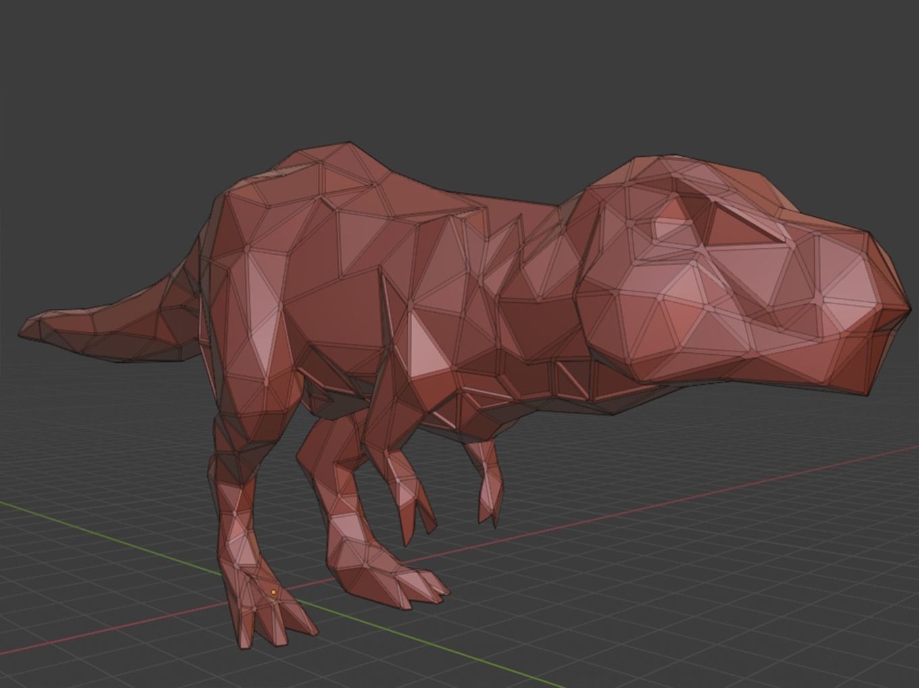
Task: Click the orange origin dot on the foot
Action: (273, 593)
